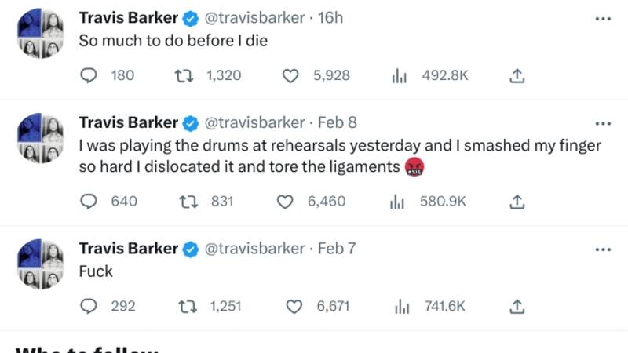Reply to the dislocated finger tweet
This screenshot has height=353, width=628.
click(x=89, y=202)
